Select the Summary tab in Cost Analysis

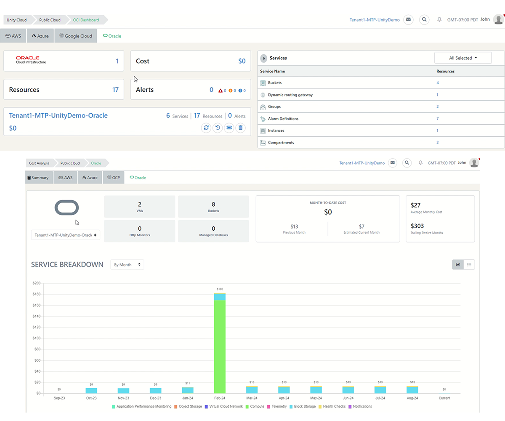39,178
